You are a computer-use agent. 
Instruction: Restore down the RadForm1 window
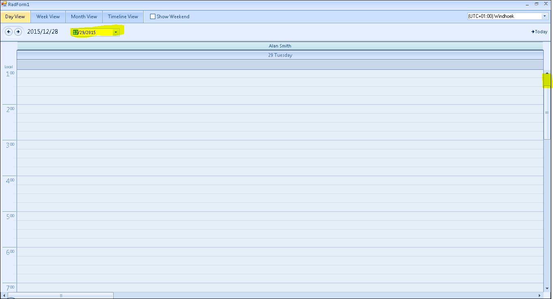click(536, 4)
